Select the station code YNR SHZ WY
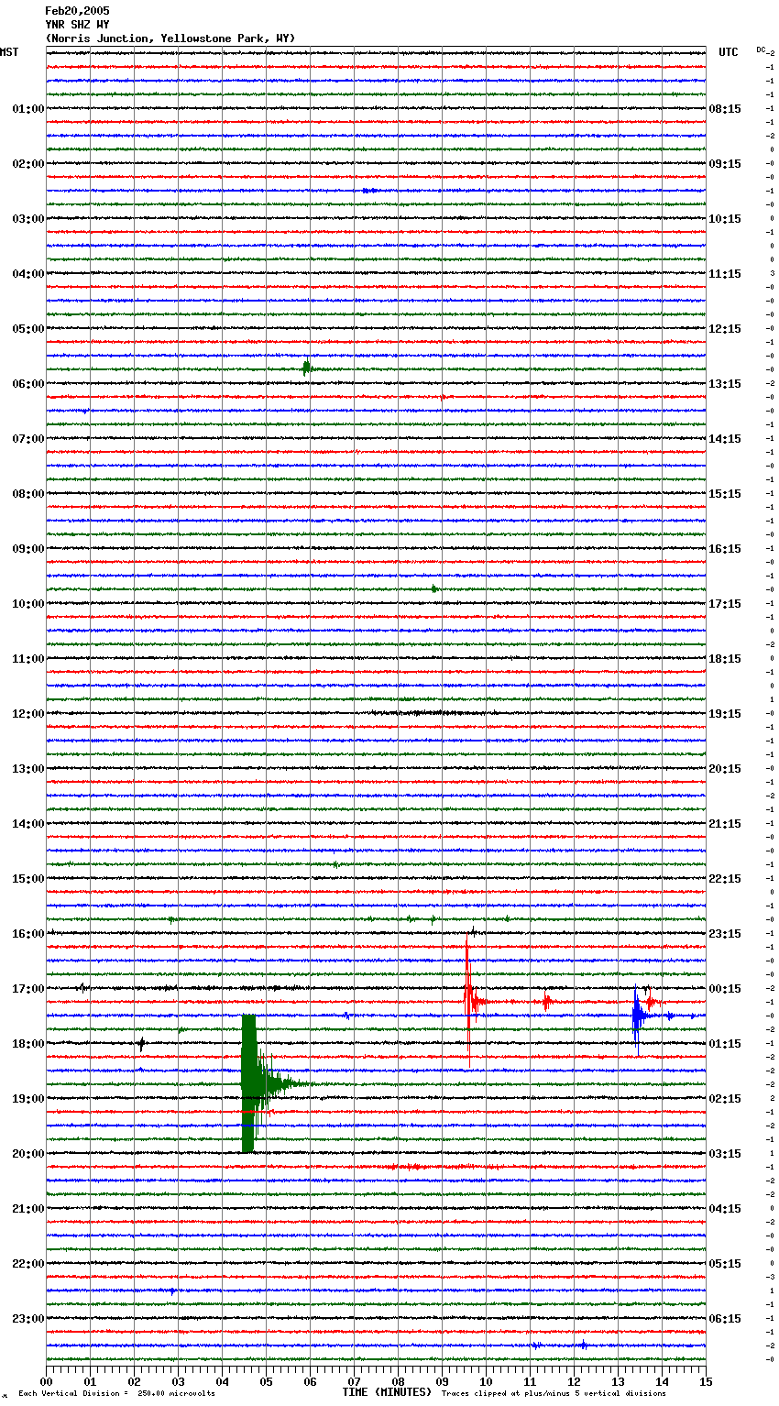Screen dimensions: 779x1406 coord(77,25)
